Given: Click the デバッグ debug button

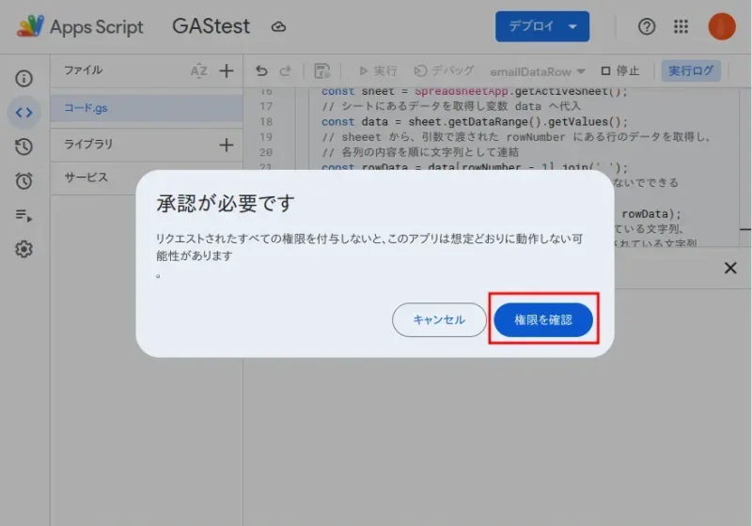Looking at the screenshot, I should [x=444, y=70].
